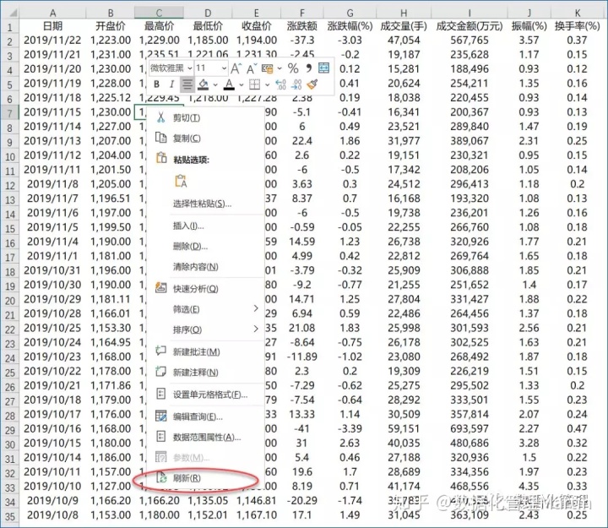This screenshot has width=608, height=528.
Task: Click the Decrease Font Size icon
Action: pyautogui.click(x=252, y=68)
